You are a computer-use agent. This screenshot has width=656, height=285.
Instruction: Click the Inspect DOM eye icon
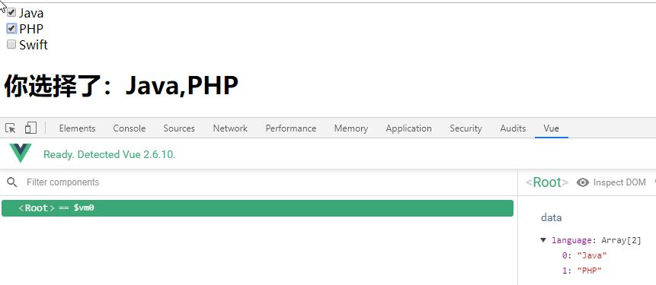[x=582, y=182]
